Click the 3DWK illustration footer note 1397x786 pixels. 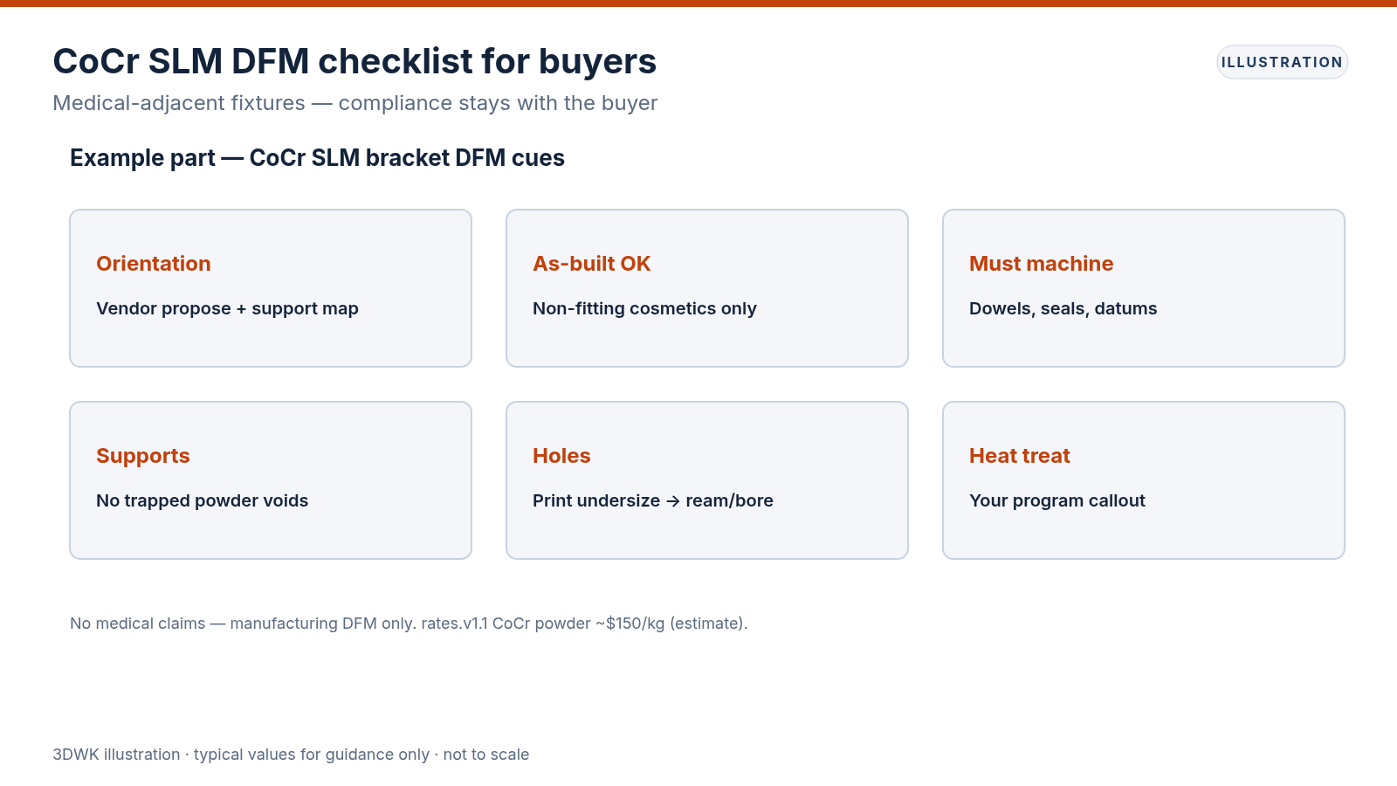pos(291,755)
